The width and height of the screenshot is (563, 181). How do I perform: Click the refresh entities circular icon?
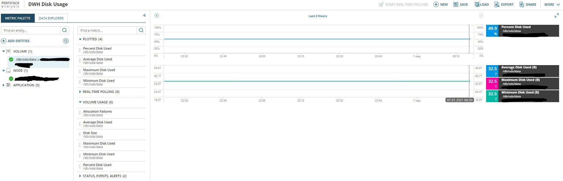point(66,41)
